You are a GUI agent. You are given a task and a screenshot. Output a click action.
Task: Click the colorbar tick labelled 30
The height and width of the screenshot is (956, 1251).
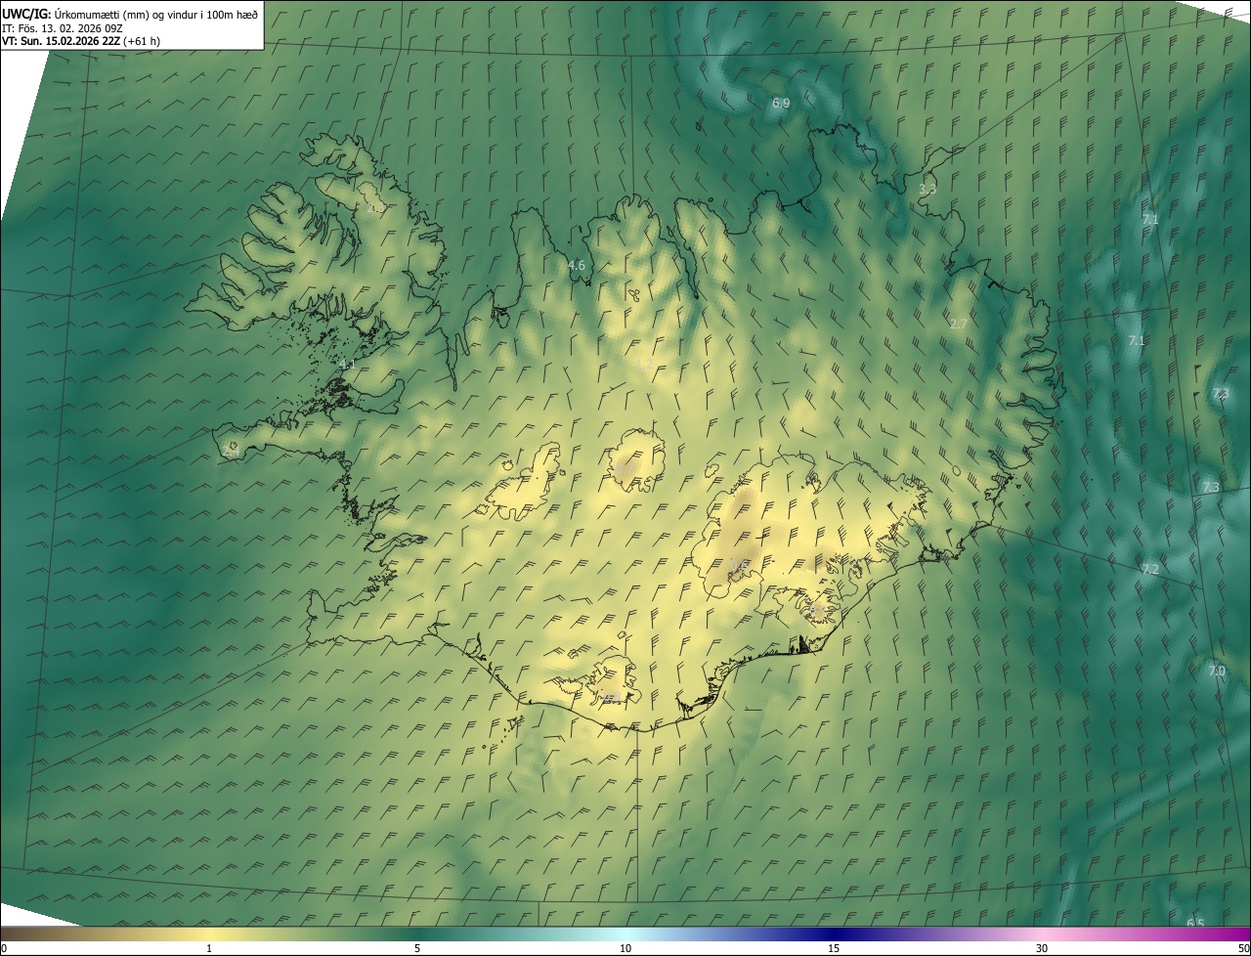point(1042,948)
